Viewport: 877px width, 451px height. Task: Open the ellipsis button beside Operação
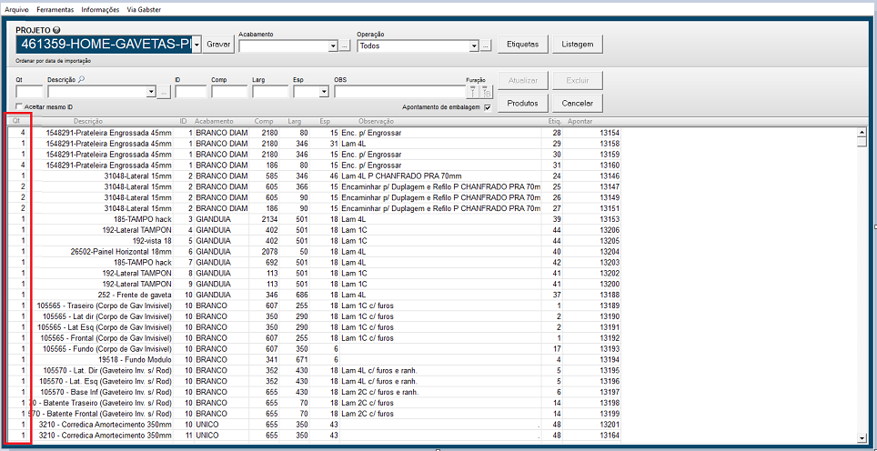(x=486, y=45)
